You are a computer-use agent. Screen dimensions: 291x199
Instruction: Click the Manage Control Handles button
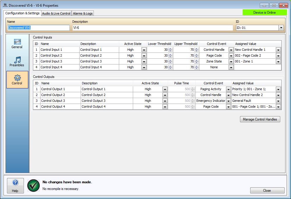click(260, 119)
